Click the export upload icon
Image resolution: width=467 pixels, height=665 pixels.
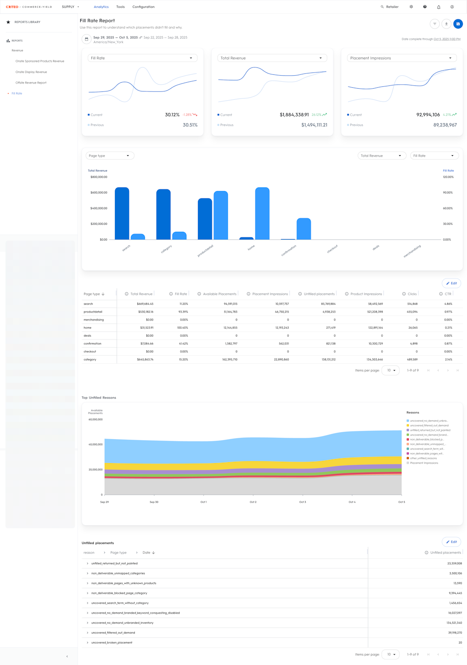coord(446,24)
